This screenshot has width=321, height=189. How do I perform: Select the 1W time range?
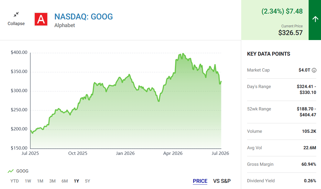tap(28, 181)
